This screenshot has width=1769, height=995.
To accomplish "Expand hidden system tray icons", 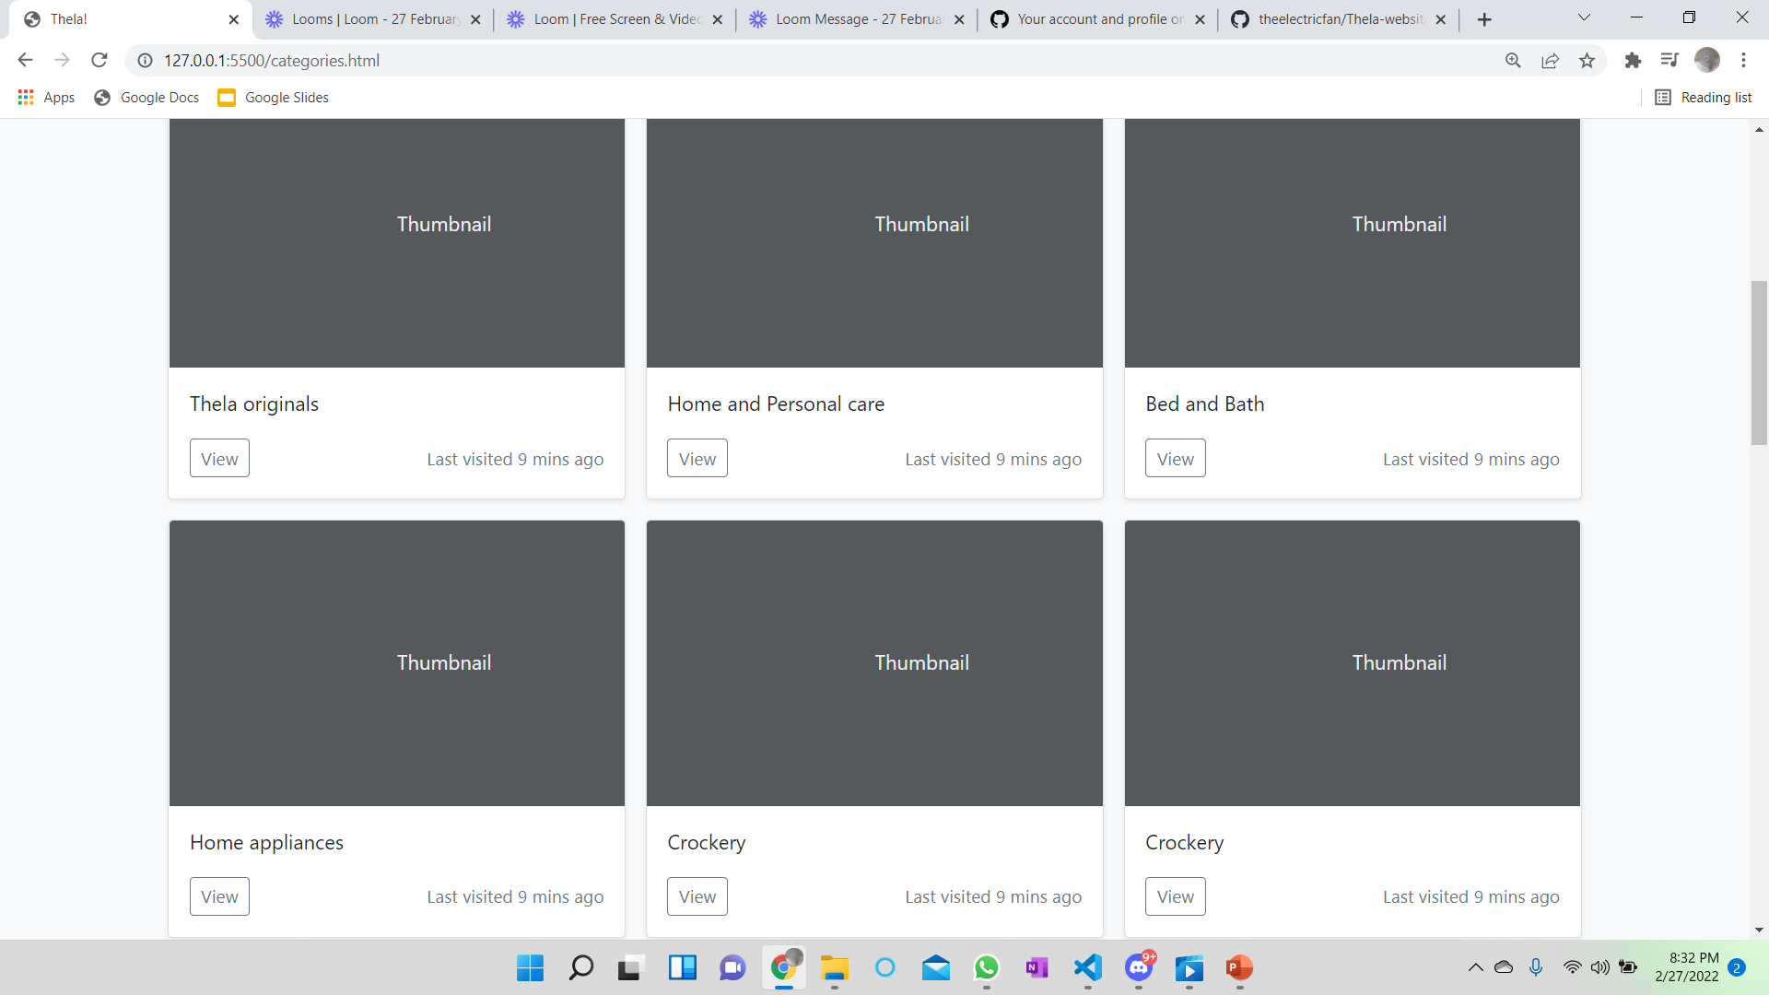I will (1475, 967).
